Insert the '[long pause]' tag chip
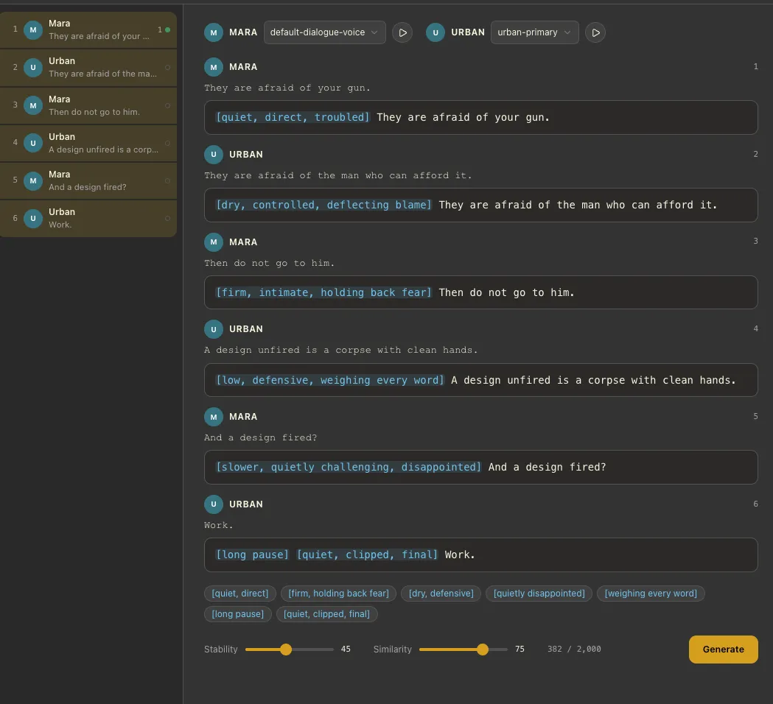Screen dimensions: 773x704 point(237,614)
